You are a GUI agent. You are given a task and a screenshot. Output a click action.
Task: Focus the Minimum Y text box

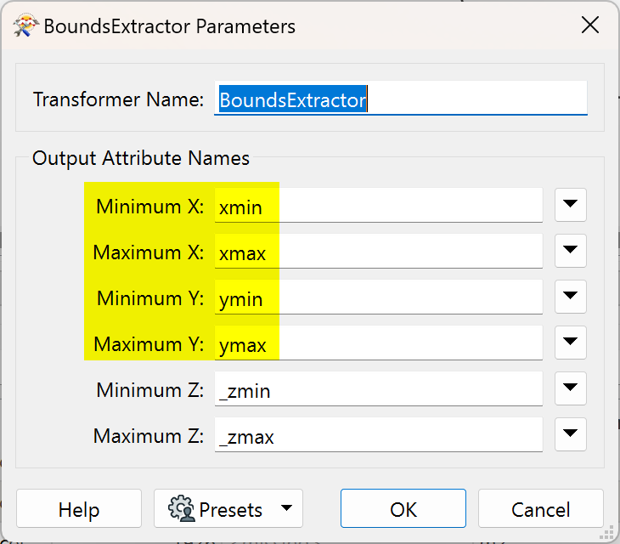point(378,299)
